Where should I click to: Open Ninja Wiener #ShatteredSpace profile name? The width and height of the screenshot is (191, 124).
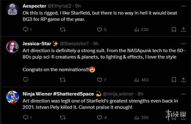pos(58,94)
